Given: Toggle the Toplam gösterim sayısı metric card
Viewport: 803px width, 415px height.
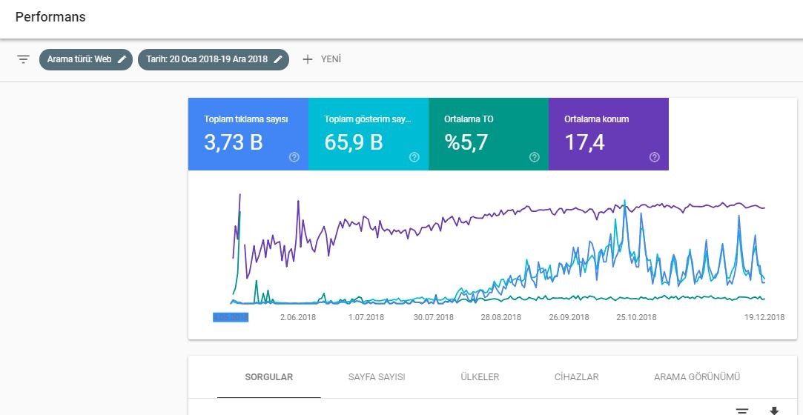Looking at the screenshot, I should tap(369, 134).
